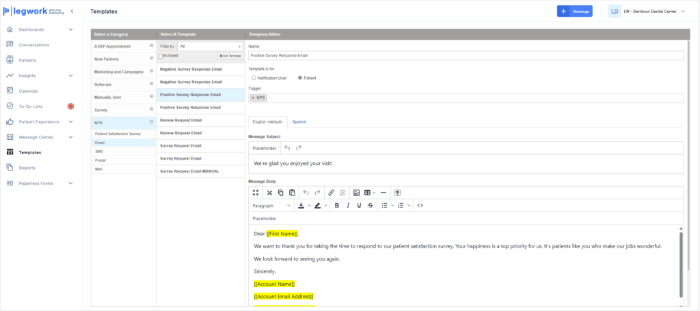This screenshot has width=700, height=311.
Task: Toggle bold formatting in Message Body
Action: click(336, 205)
